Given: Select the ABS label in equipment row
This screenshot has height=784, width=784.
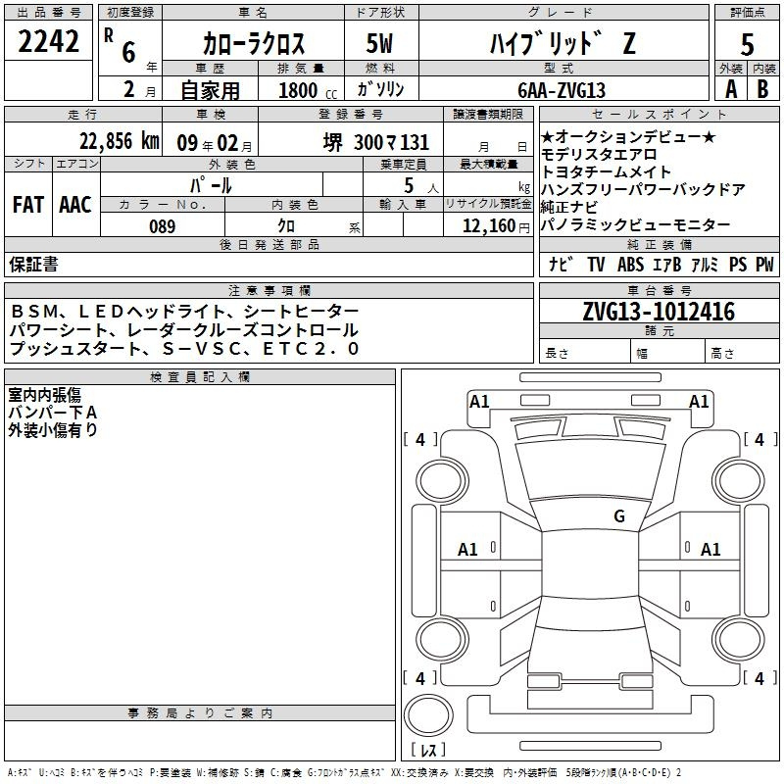Looking at the screenshot, I should [630, 265].
